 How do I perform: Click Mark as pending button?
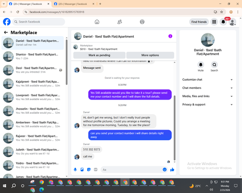coord(99,55)
